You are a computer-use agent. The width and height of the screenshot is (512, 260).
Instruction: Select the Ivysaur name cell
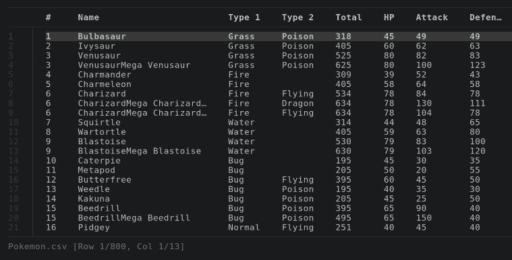coord(96,46)
